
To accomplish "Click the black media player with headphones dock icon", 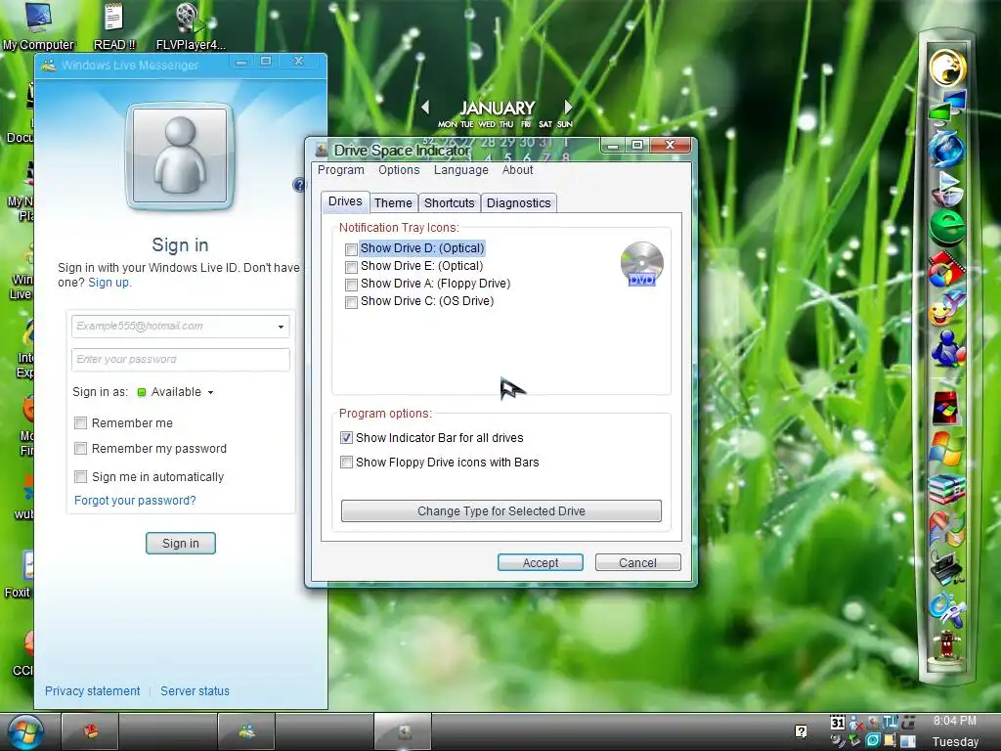I will tap(947, 568).
